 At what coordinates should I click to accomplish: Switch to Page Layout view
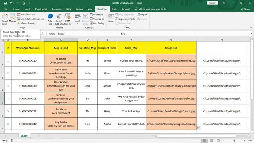212,141
